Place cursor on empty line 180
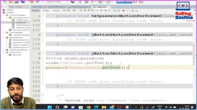 pyautogui.click(x=119, y=72)
